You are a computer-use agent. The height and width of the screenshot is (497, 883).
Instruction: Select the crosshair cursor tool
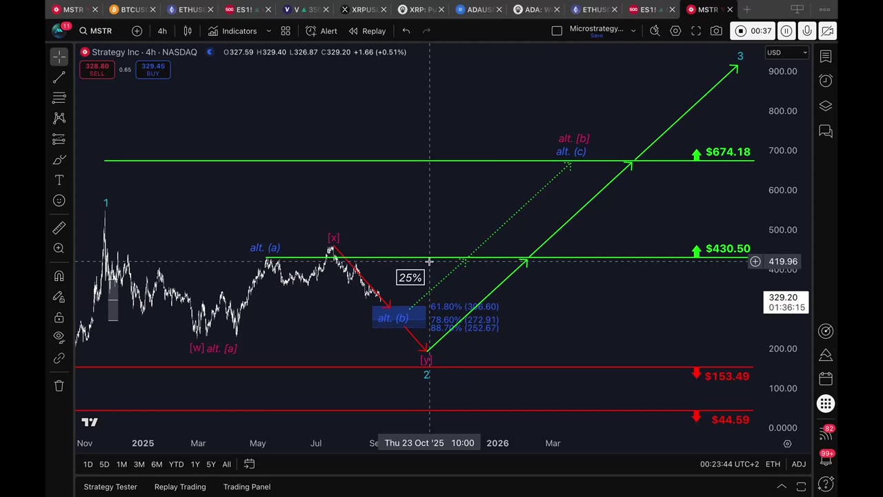59,56
